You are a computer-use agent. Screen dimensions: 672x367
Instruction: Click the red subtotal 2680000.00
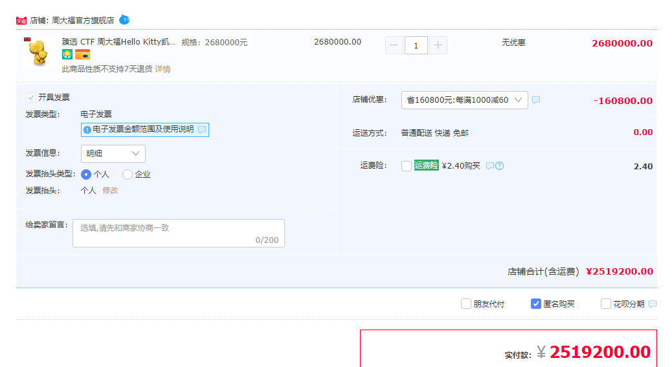coord(622,44)
